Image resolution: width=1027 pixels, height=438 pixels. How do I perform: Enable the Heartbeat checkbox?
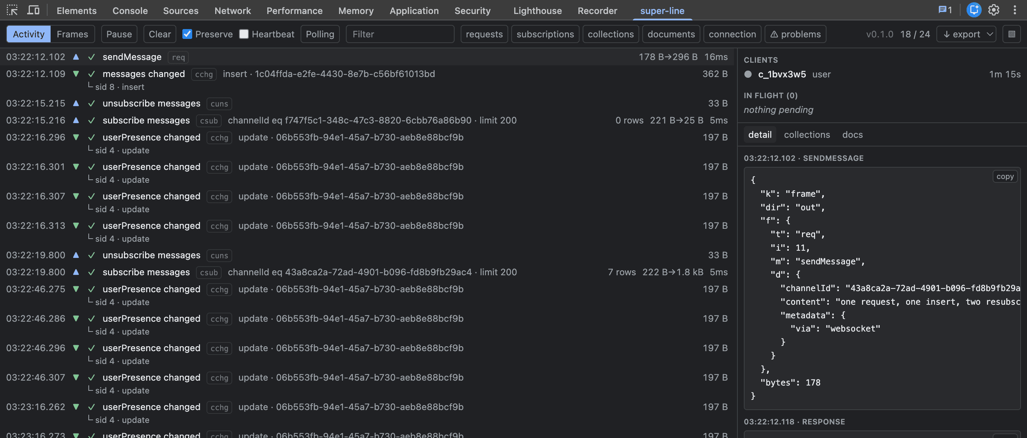click(x=244, y=34)
